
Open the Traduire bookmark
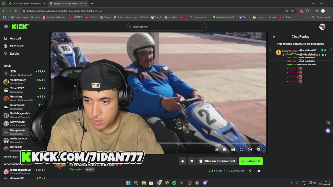105,17
